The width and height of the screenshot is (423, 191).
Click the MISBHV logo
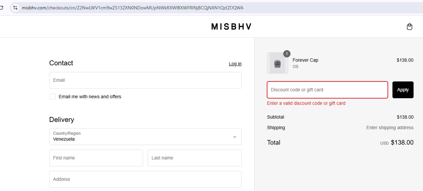click(231, 26)
